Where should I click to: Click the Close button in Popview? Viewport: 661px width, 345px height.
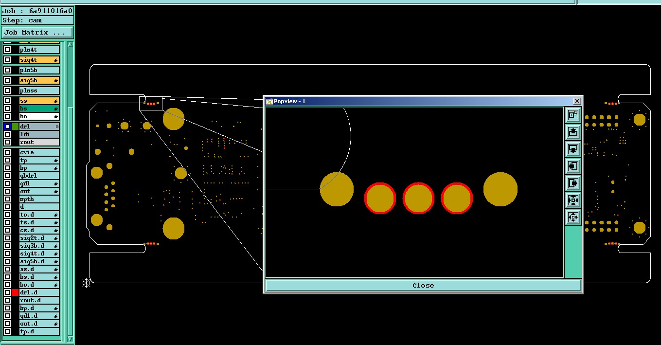[423, 286]
